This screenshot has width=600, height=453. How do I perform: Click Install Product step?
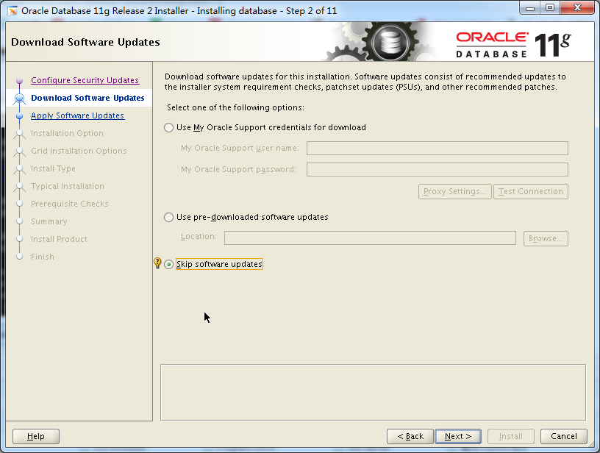pyautogui.click(x=59, y=239)
